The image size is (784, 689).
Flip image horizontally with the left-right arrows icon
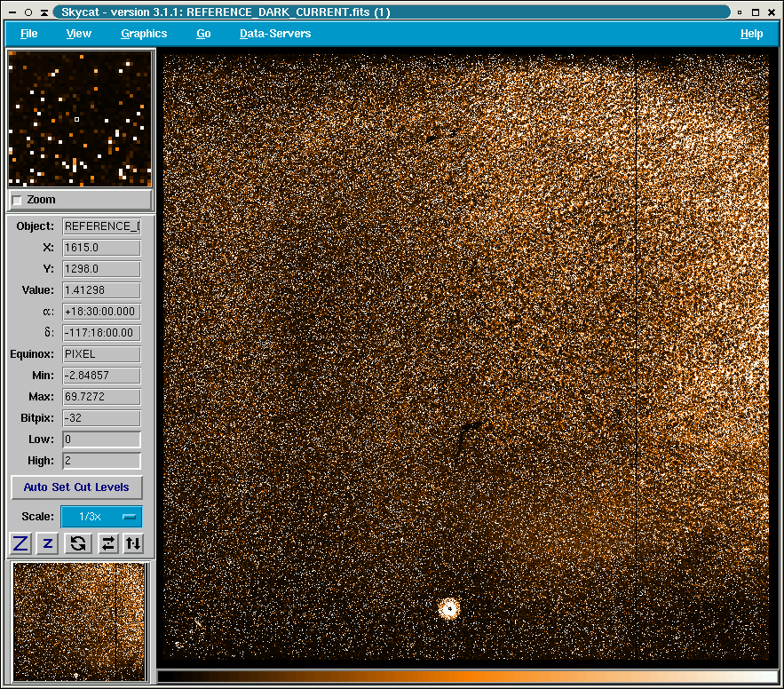[107, 543]
